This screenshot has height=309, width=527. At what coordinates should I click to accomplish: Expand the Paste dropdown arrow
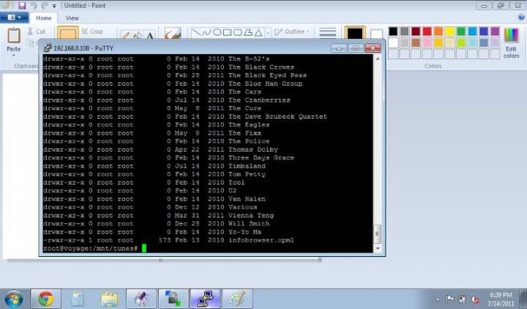pyautogui.click(x=14, y=54)
